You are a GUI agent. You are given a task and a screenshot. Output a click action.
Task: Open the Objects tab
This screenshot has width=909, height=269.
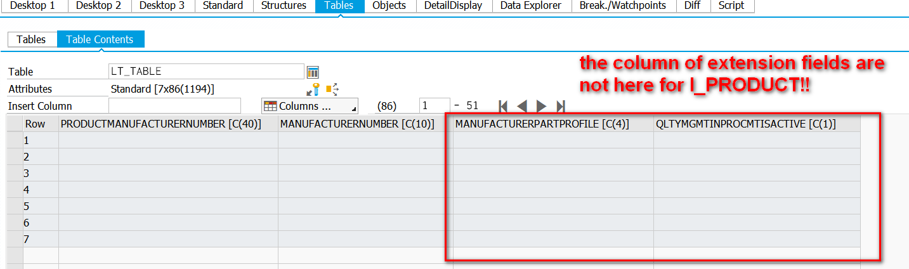pos(389,6)
